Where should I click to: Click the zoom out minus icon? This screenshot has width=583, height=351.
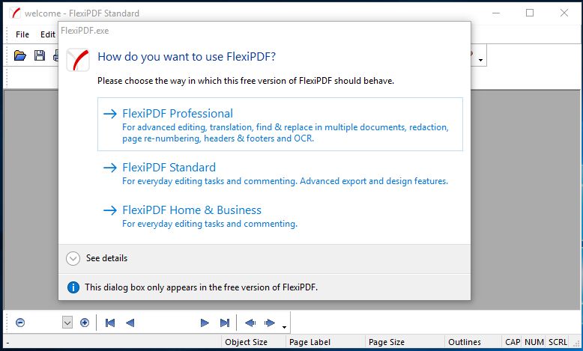coord(20,323)
